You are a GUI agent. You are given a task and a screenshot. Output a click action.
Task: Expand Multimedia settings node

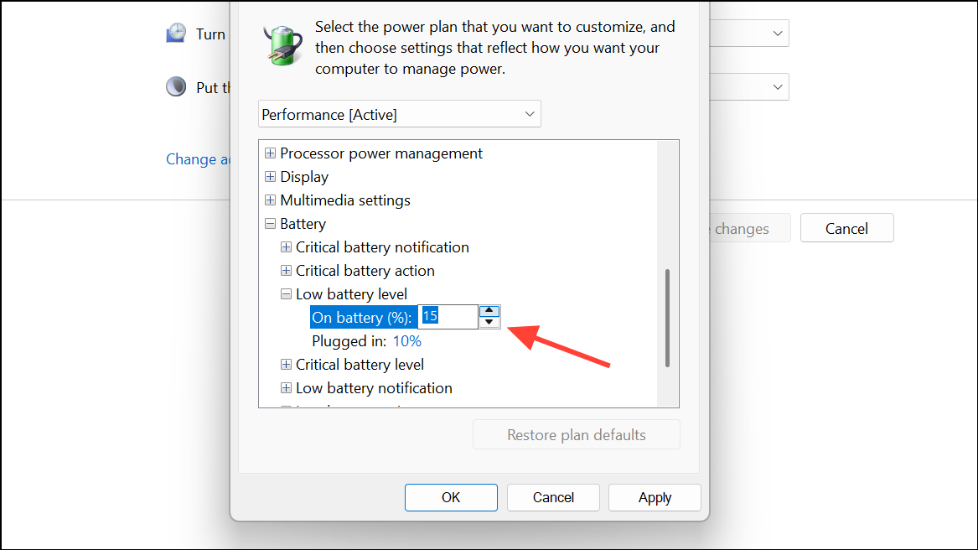pos(270,200)
